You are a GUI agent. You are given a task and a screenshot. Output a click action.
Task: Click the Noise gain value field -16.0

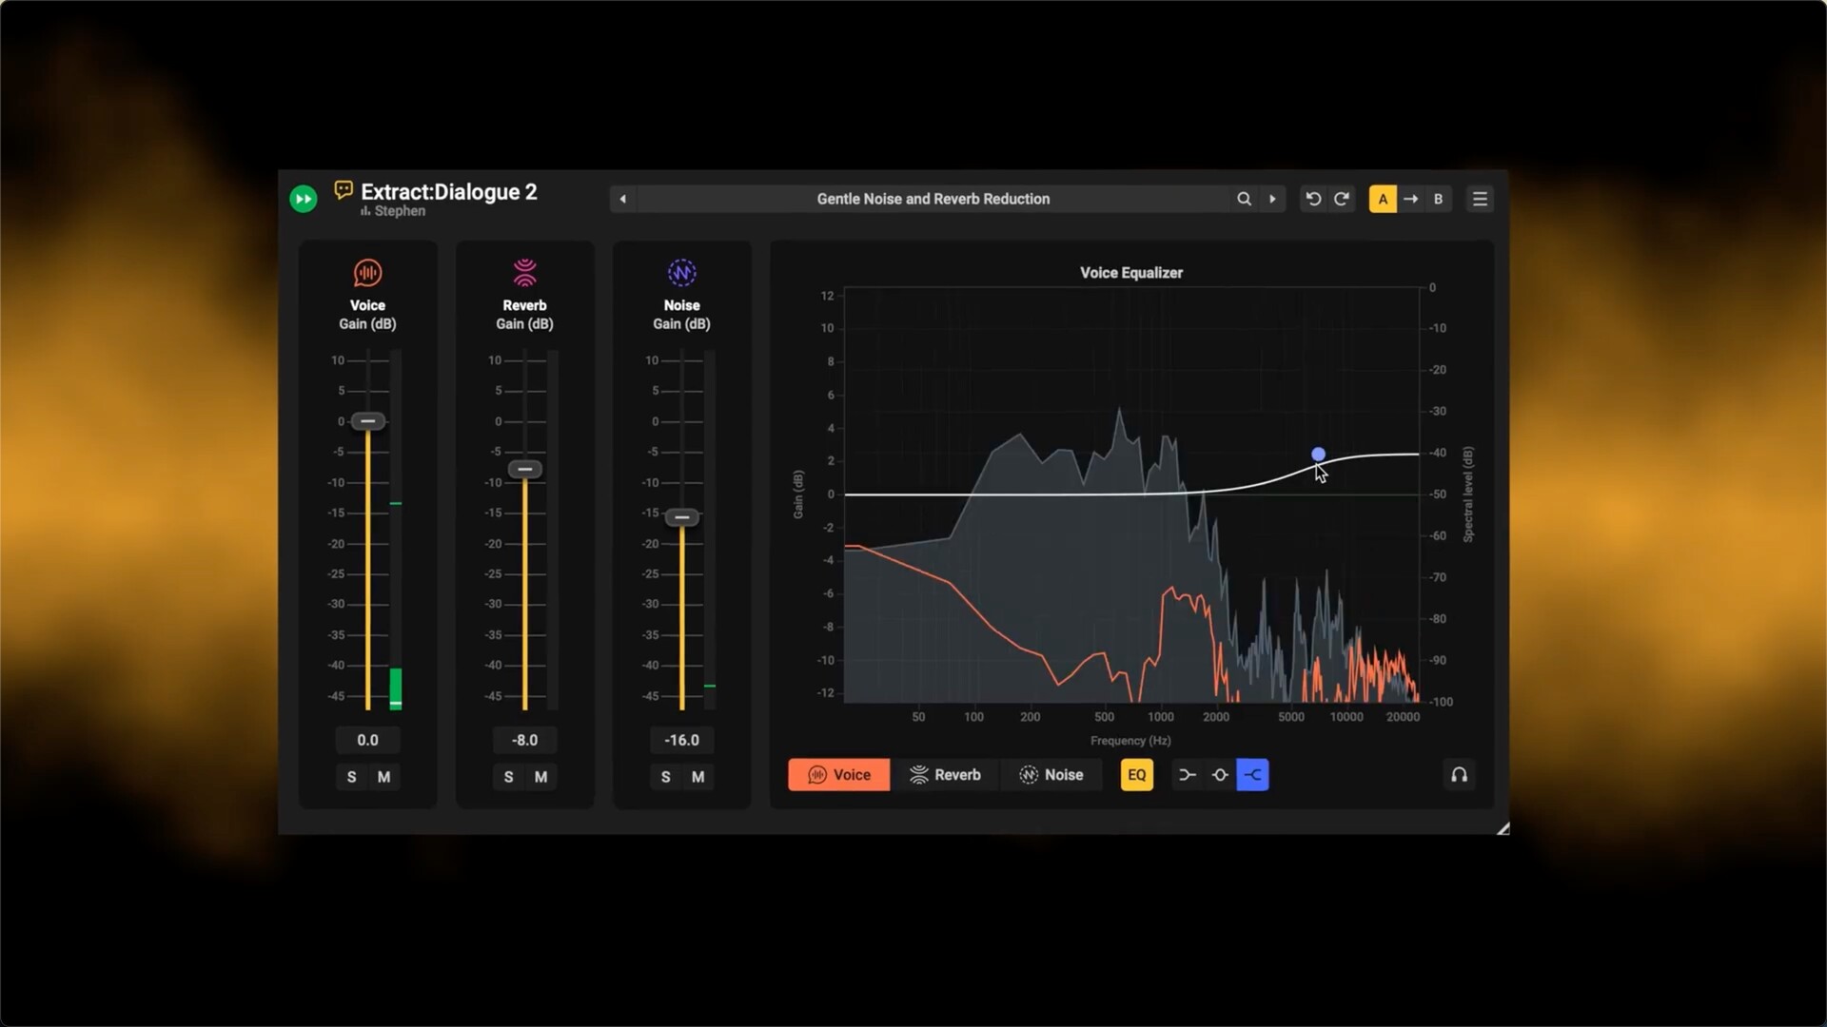[x=681, y=740]
